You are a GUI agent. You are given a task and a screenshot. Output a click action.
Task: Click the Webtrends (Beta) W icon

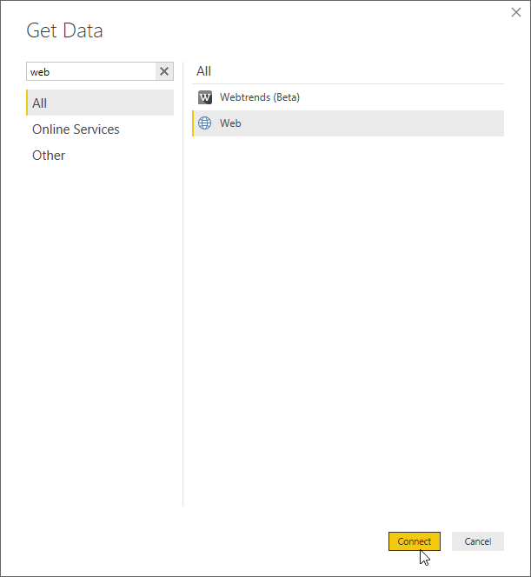205,97
